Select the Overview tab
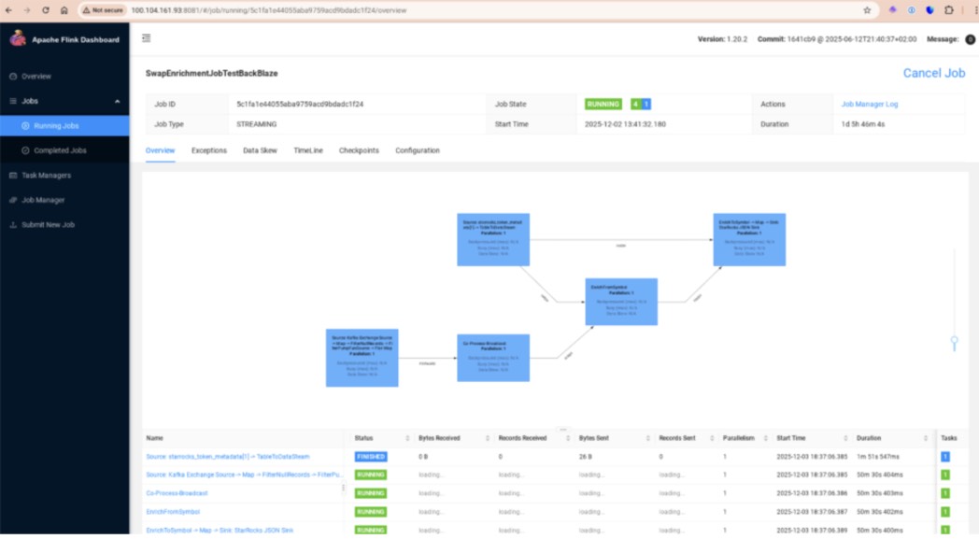This screenshot has width=979, height=539. (x=160, y=150)
